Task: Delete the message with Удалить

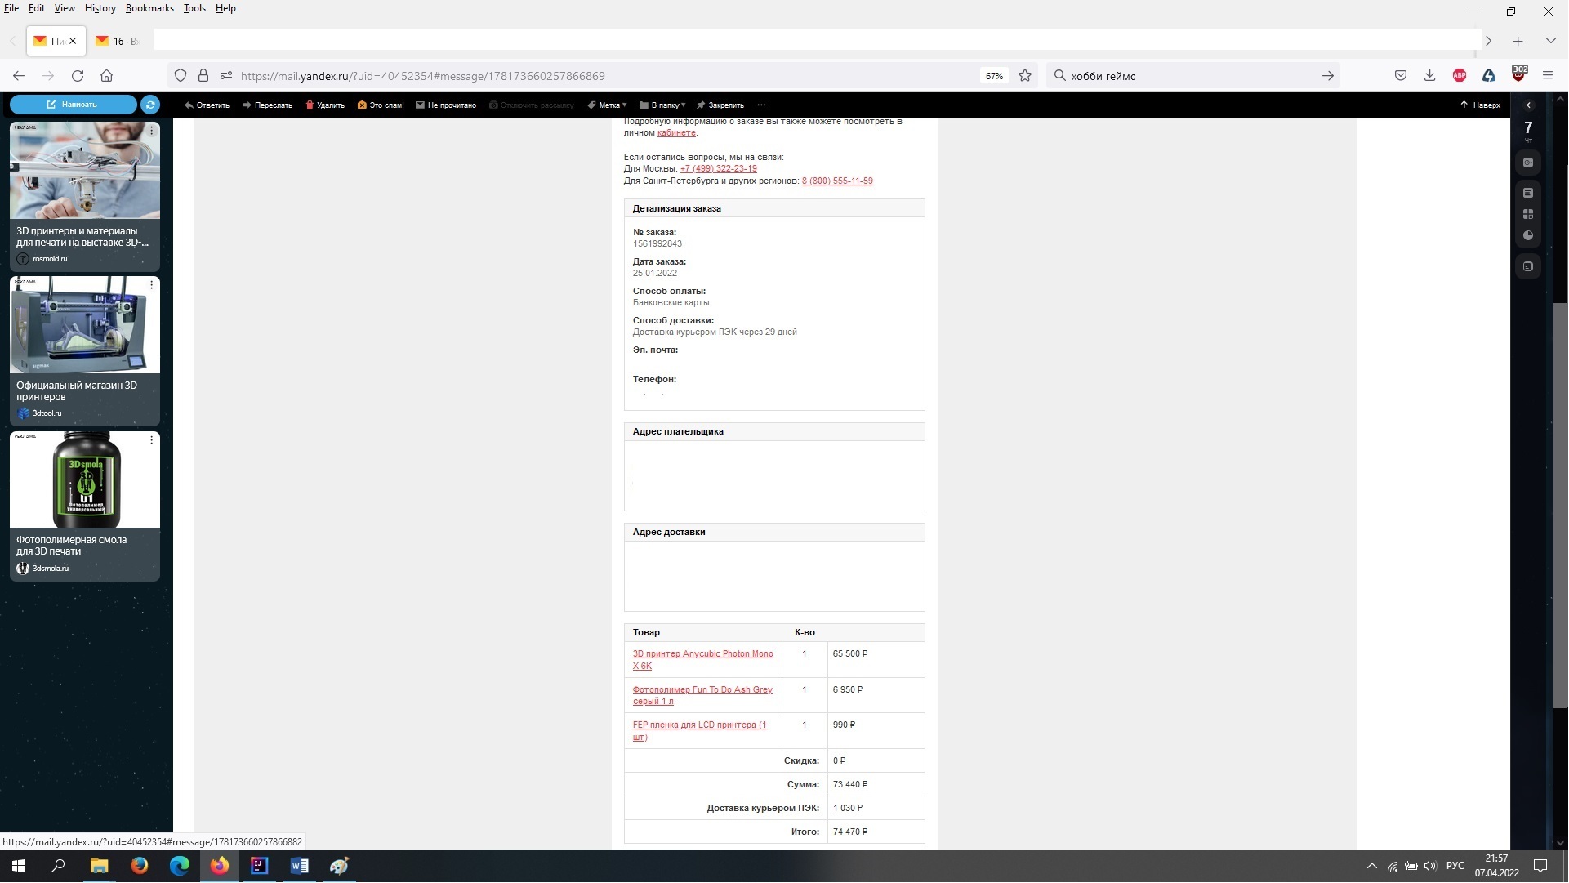Action: [x=325, y=105]
